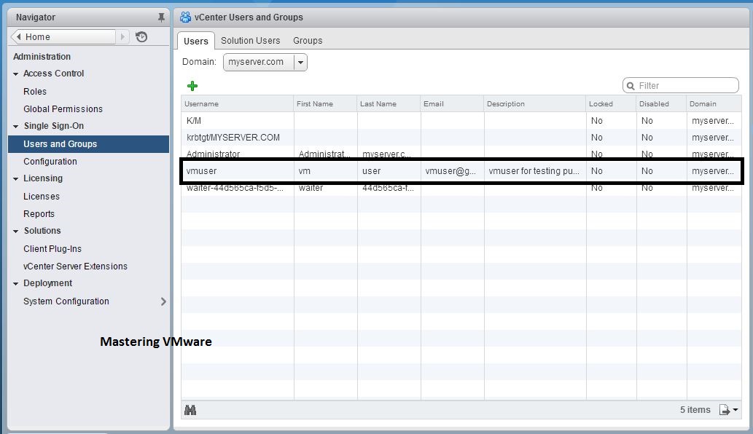Collapse the Deployment section
The width and height of the screenshot is (753, 434).
pyautogui.click(x=16, y=284)
